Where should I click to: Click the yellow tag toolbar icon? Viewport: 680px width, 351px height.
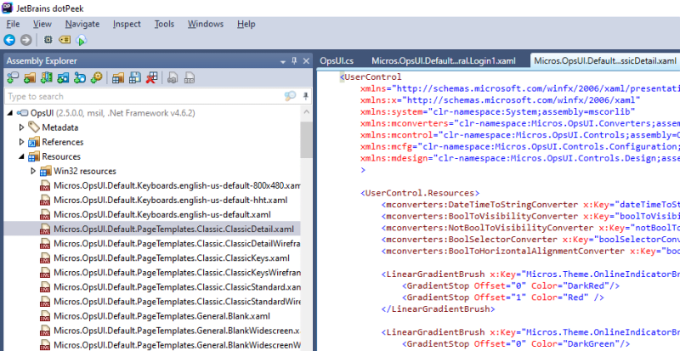coord(65,40)
